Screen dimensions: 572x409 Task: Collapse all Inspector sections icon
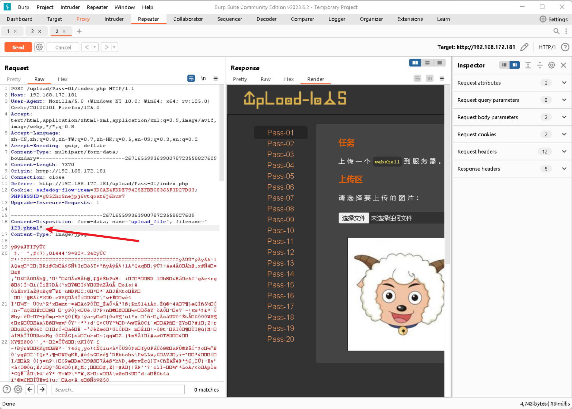click(x=540, y=65)
